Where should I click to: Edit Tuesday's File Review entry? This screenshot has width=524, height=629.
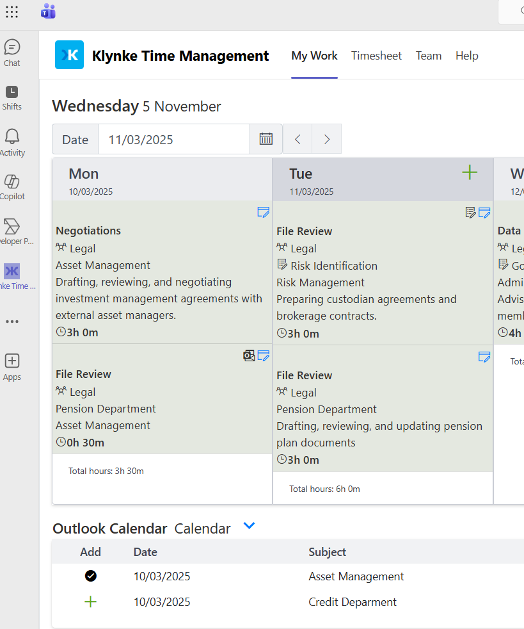click(484, 213)
